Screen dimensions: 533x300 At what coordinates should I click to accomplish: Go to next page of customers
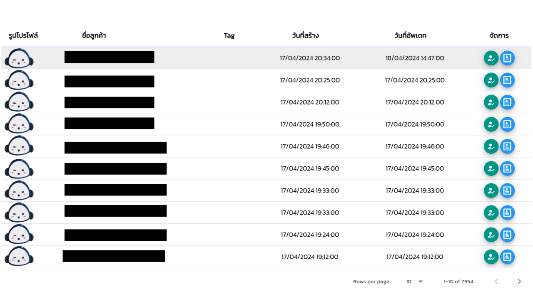[519, 282]
